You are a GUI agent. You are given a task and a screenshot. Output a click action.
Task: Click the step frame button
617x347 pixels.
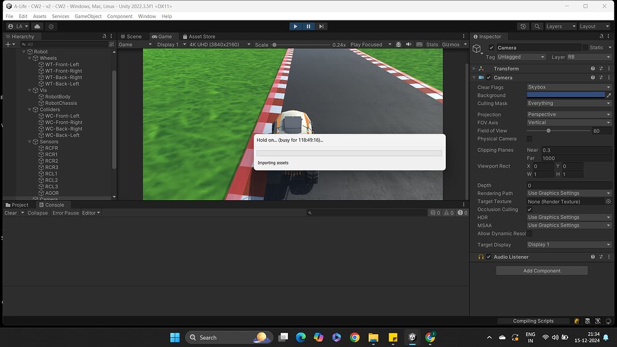[x=321, y=26]
